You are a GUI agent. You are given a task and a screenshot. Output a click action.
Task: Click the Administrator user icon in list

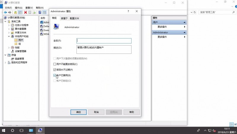coord(42,22)
